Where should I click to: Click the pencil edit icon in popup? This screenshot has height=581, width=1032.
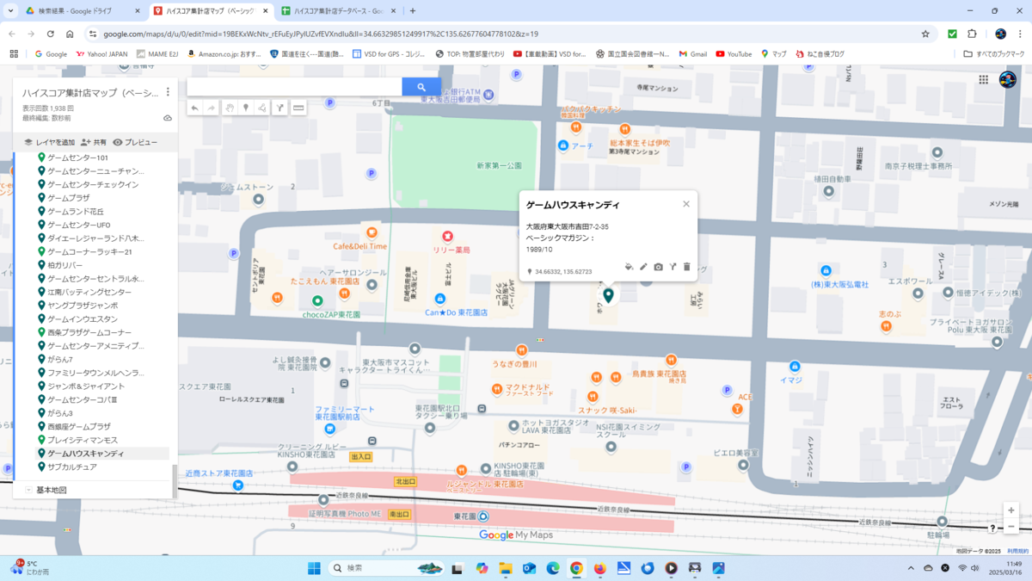click(x=643, y=267)
